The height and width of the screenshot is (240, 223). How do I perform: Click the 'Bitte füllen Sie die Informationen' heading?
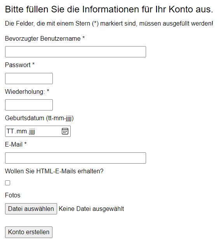click(x=109, y=9)
